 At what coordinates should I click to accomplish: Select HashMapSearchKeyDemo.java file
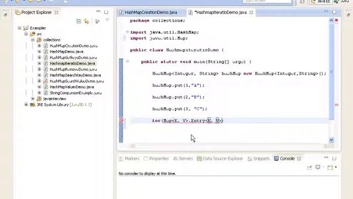click(x=75, y=75)
